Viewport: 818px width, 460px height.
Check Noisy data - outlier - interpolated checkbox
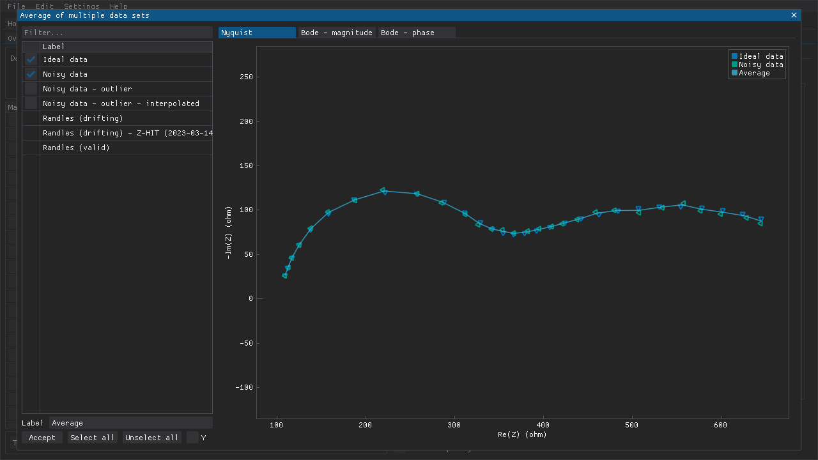[31, 103]
